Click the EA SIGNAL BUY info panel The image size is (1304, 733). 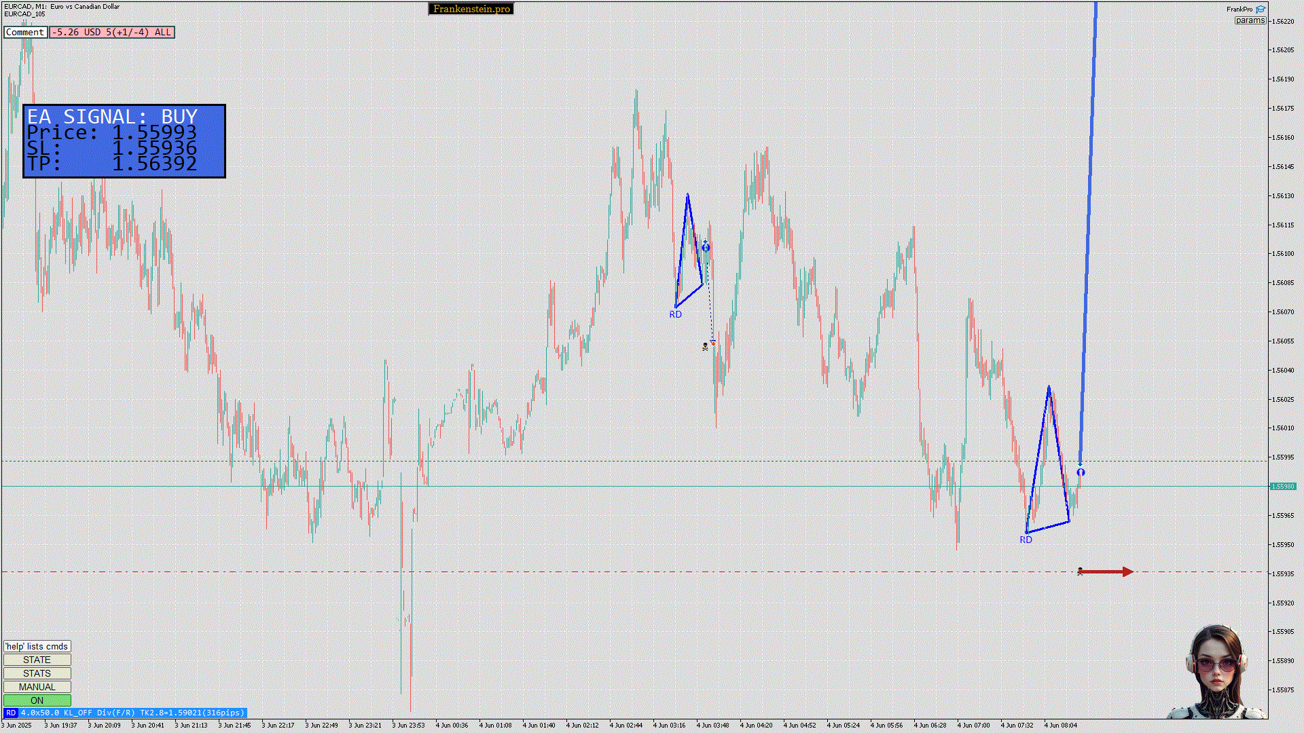click(124, 141)
